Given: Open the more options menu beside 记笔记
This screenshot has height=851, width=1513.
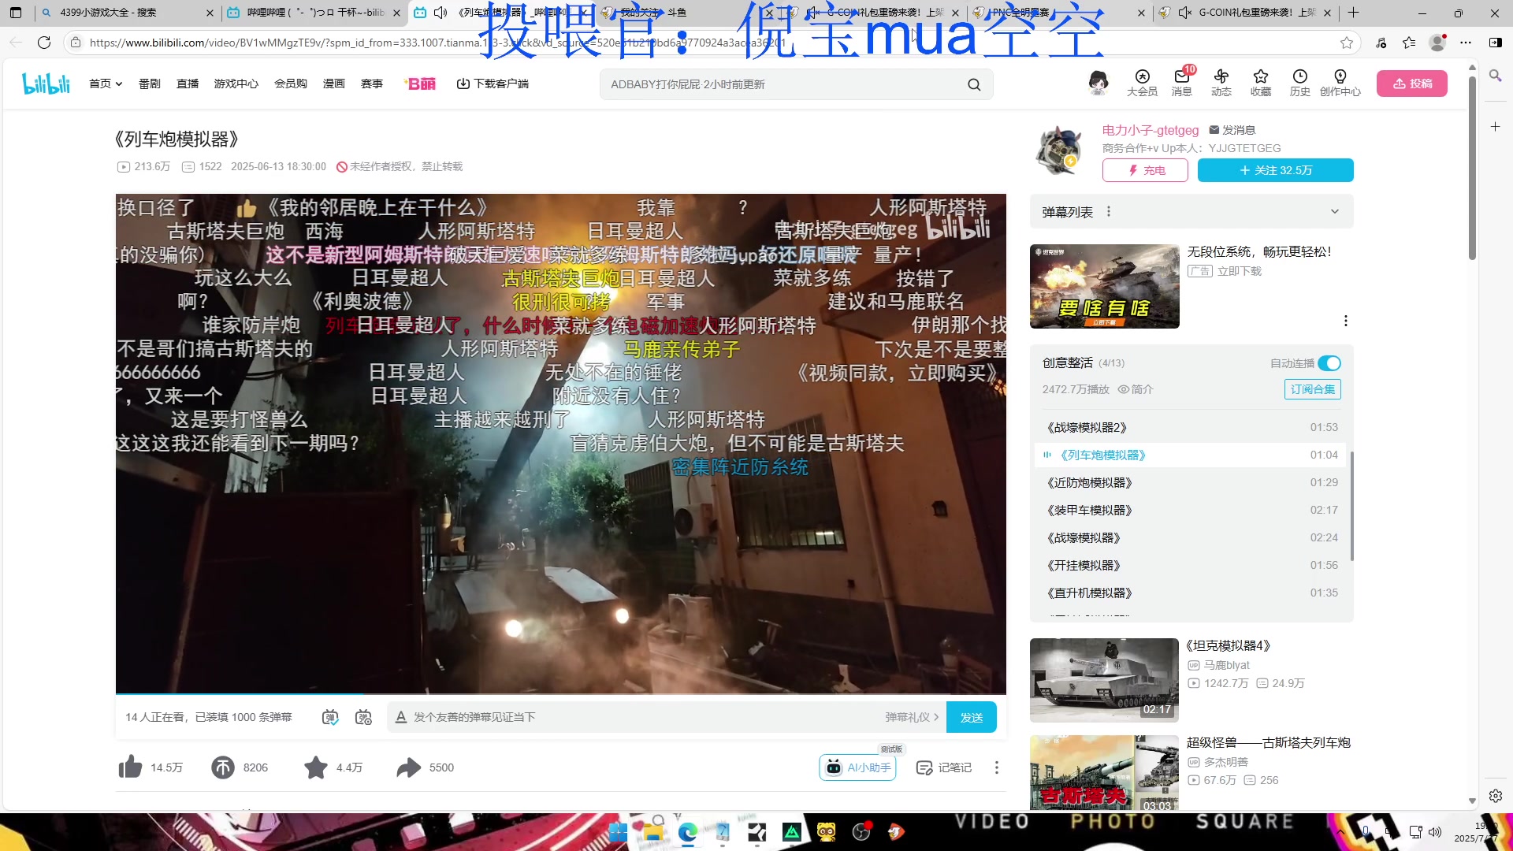Looking at the screenshot, I should [x=996, y=767].
